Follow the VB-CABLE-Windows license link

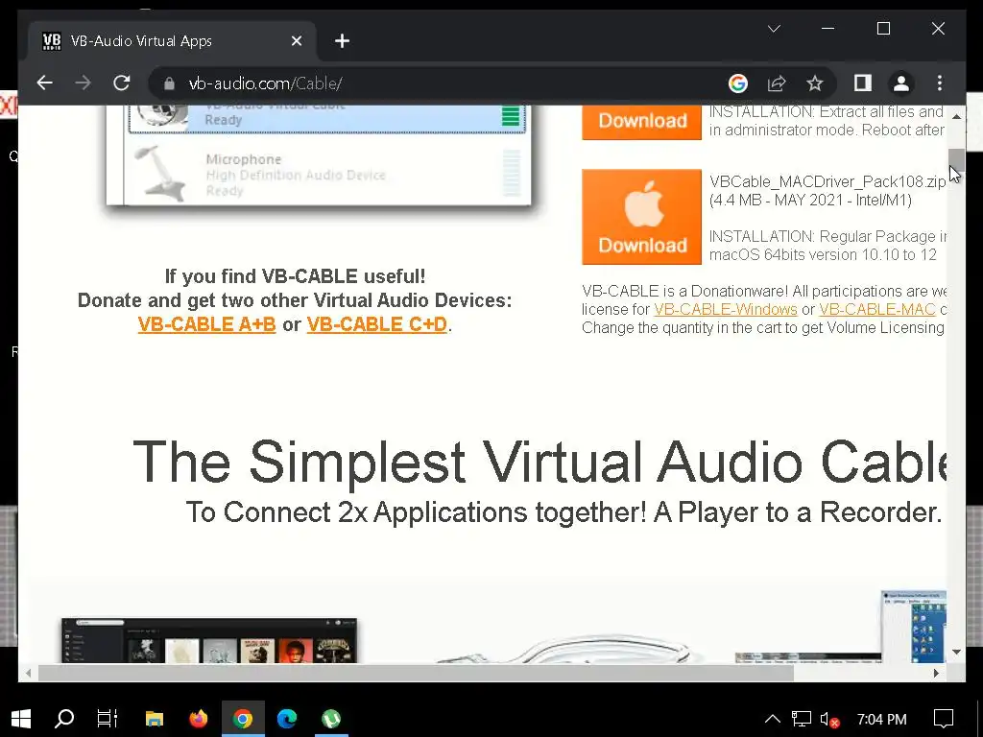pos(726,310)
